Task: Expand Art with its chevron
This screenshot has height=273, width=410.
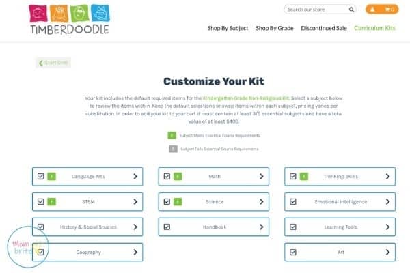Action: pos(387,252)
